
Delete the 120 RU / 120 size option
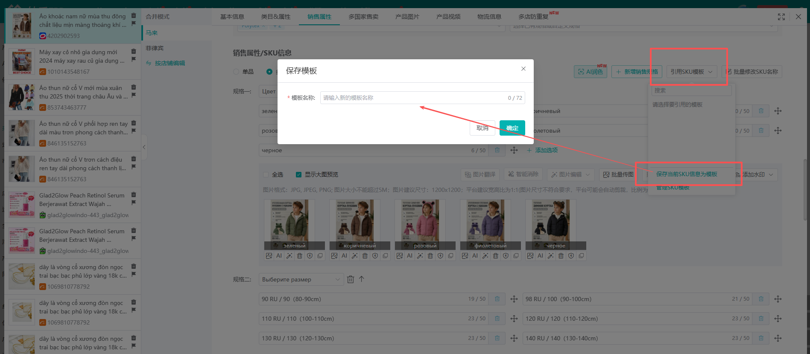coord(761,319)
